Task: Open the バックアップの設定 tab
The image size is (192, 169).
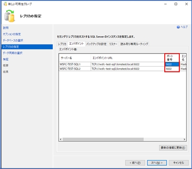Action: click(96, 44)
